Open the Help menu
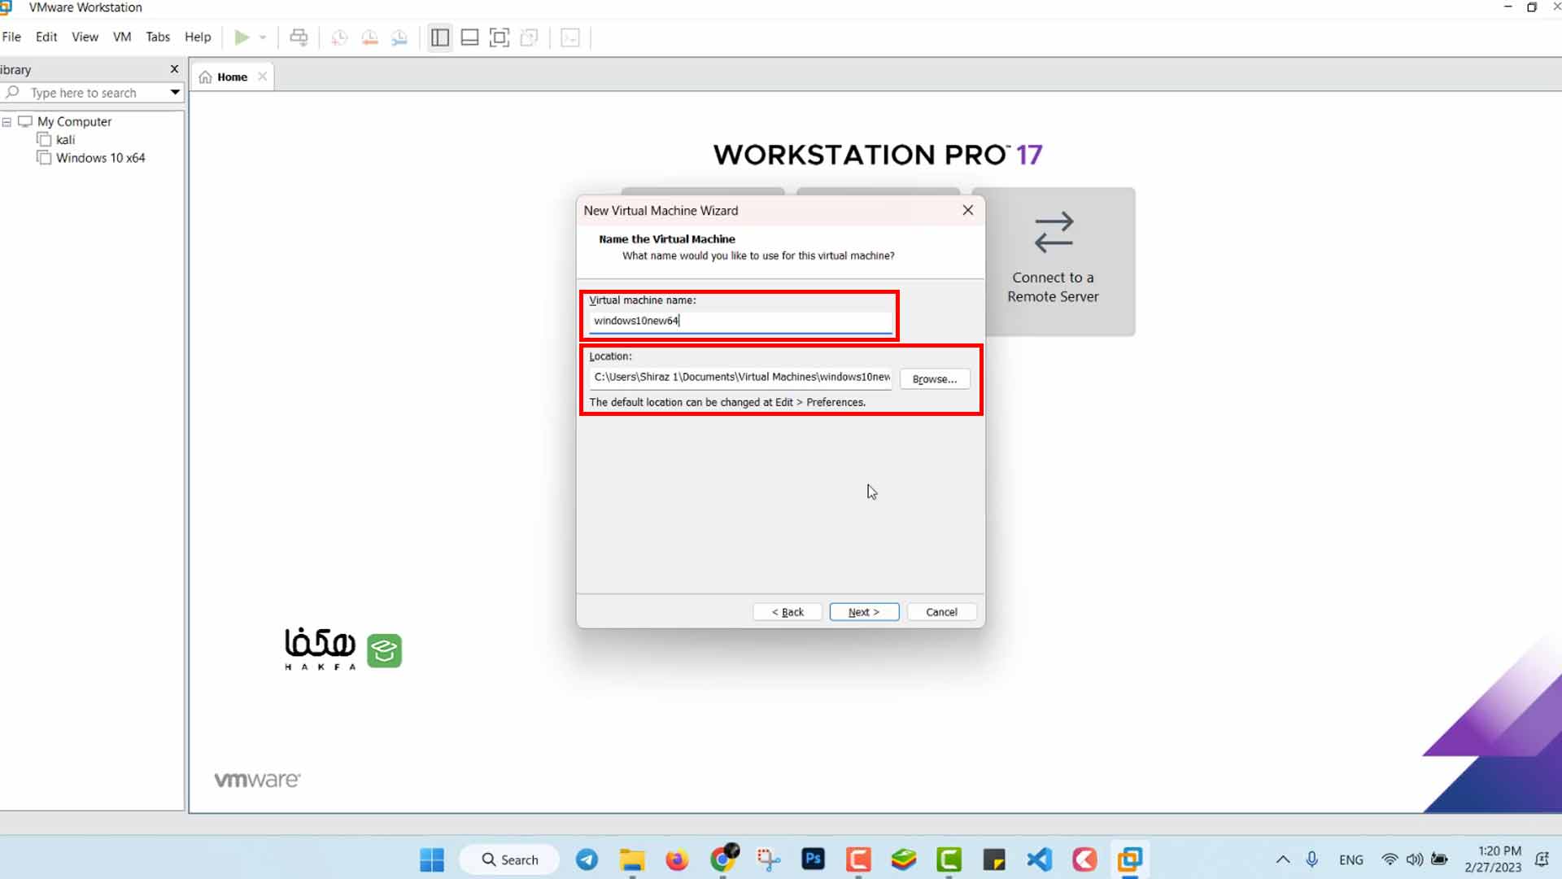The image size is (1562, 879). [x=198, y=37]
